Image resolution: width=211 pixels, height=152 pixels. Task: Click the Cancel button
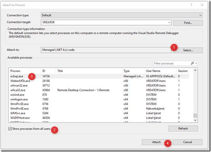[x=188, y=142]
